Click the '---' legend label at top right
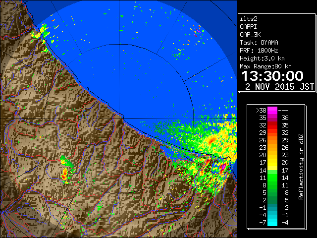 tap(283, 110)
